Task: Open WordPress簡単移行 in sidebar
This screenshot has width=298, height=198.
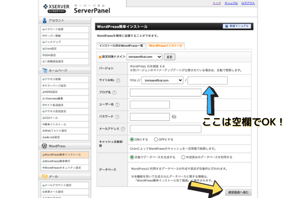Action: (65, 161)
